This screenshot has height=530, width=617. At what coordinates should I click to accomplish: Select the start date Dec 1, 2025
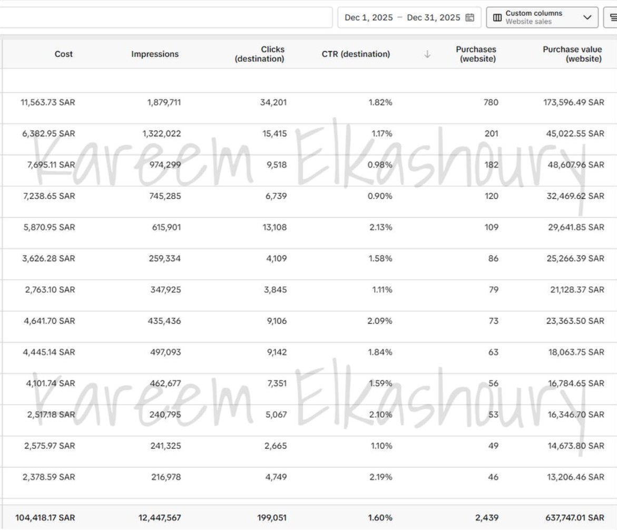click(x=369, y=17)
